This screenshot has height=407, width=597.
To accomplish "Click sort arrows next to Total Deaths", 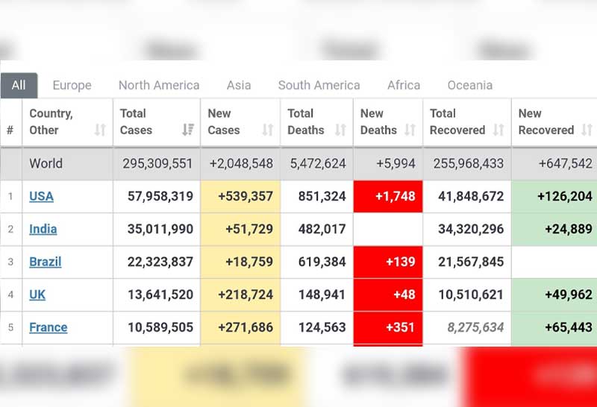I will pyautogui.click(x=340, y=130).
